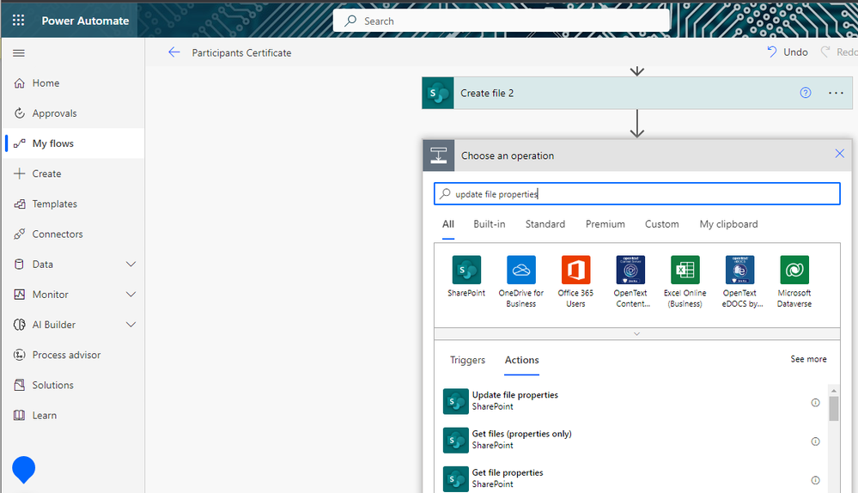Open help for Create file 2
Screen dimensions: 858x493
806,93
